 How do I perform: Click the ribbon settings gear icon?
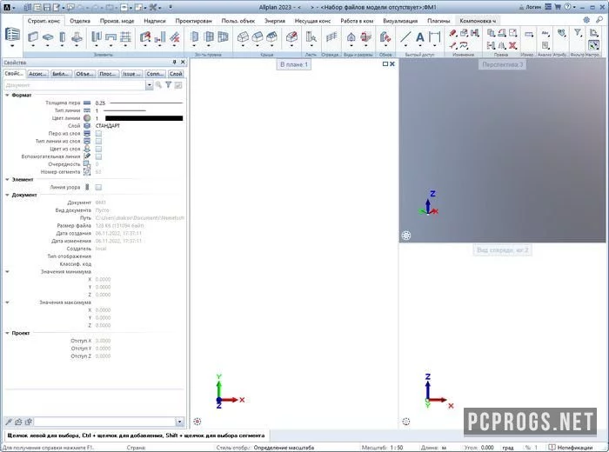(586, 20)
